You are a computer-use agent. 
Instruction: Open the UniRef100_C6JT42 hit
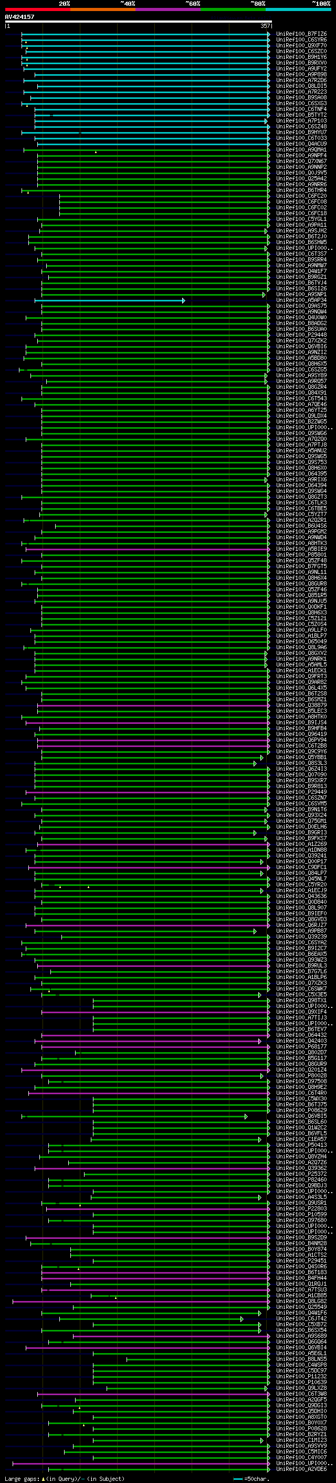pyautogui.click(x=301, y=1318)
